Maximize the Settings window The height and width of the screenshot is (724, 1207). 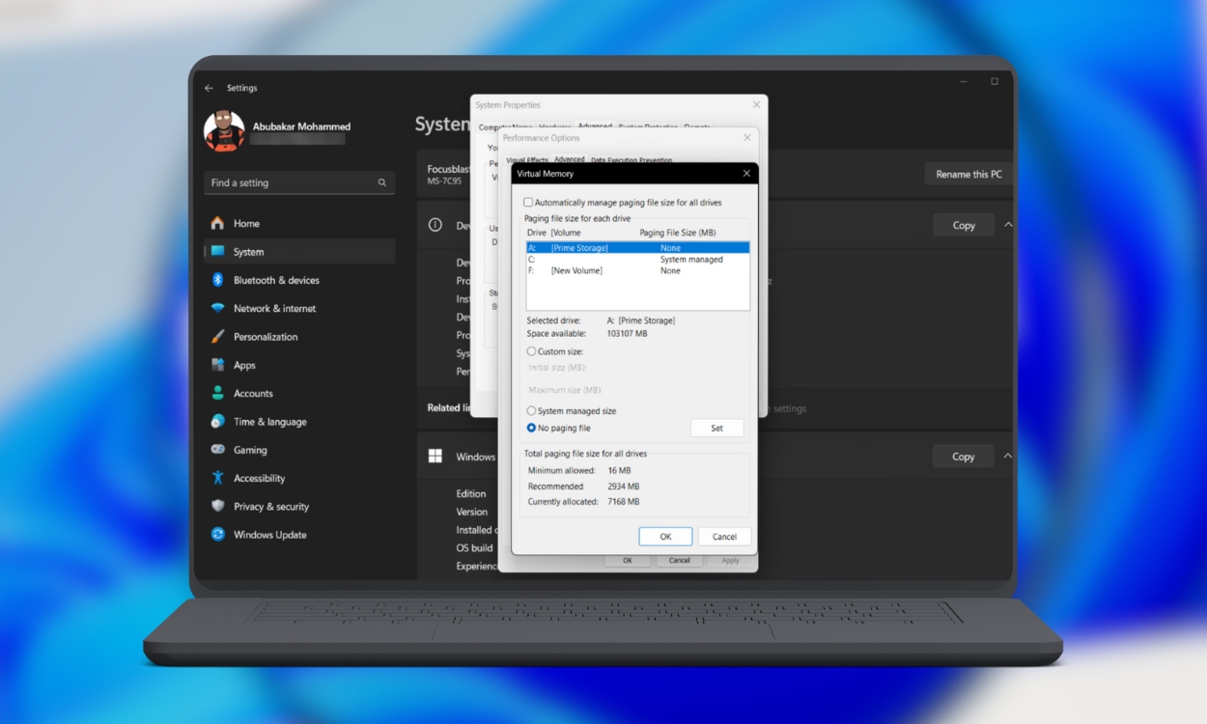[995, 82]
